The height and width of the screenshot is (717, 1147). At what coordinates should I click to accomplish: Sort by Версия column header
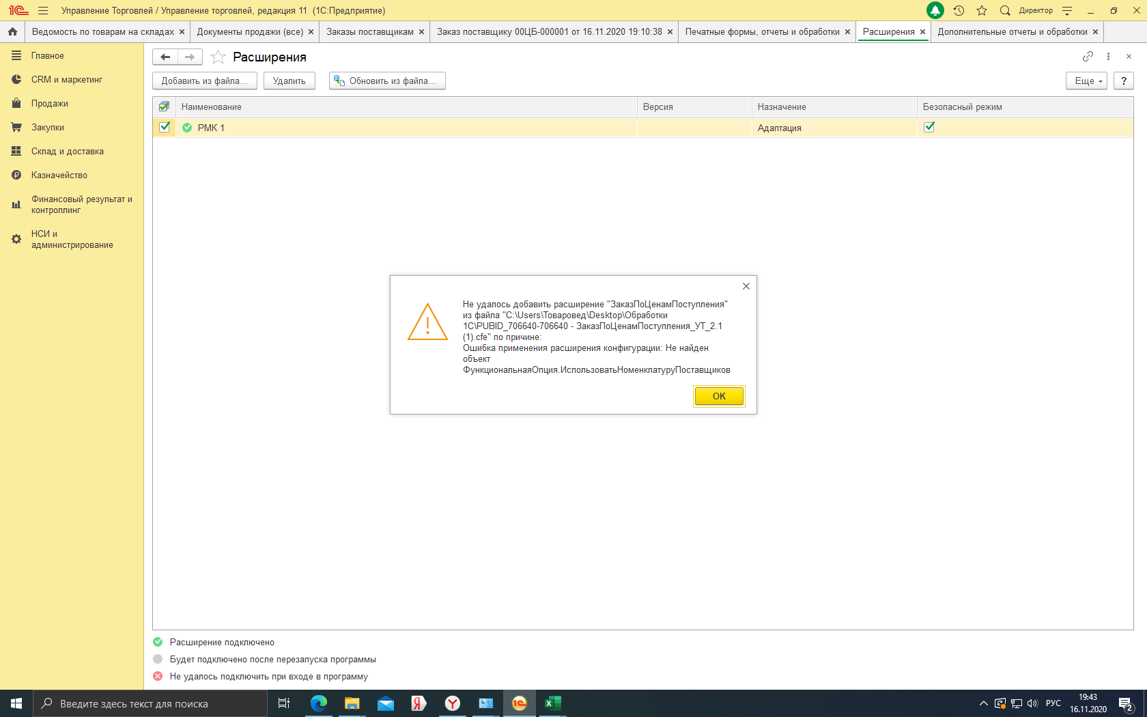point(694,107)
